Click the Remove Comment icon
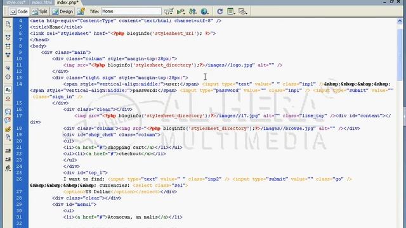406x228 pixels. point(8,120)
